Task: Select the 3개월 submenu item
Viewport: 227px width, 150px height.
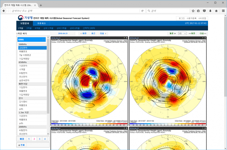Action: [x=29, y=28]
